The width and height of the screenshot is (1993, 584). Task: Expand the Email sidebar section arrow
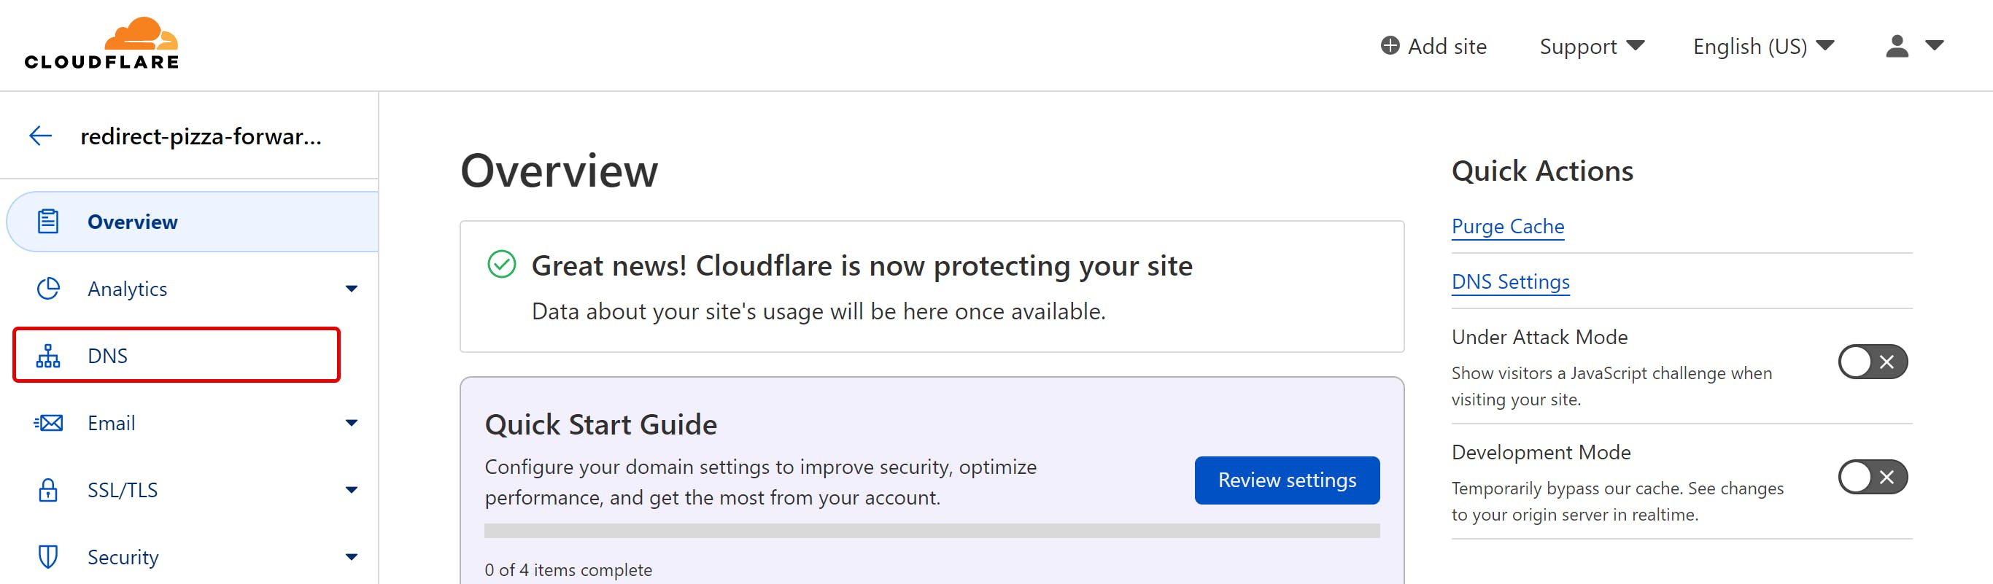click(x=351, y=423)
